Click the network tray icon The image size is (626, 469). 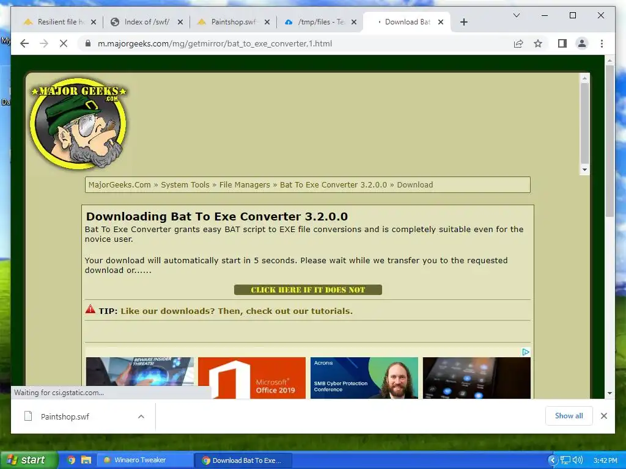565,460
